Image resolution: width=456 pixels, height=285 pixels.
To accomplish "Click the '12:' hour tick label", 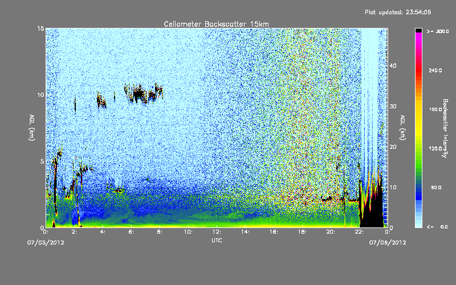I will (x=217, y=232).
